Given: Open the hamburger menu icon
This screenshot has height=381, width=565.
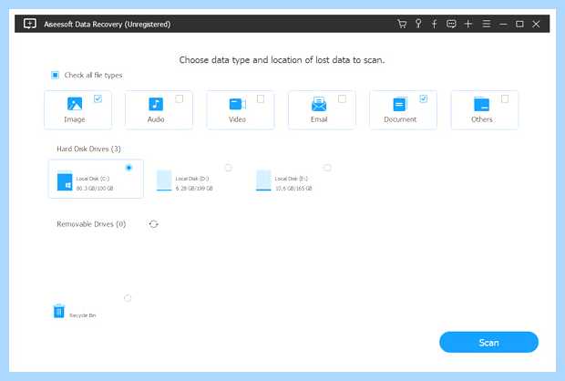Looking at the screenshot, I should 487,24.
